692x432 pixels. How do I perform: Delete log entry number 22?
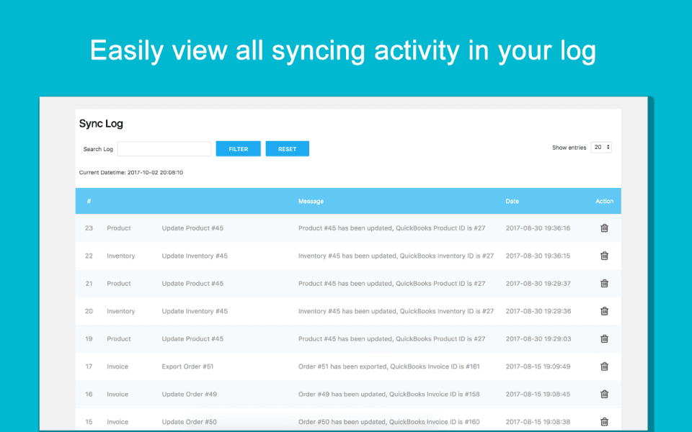point(604,256)
